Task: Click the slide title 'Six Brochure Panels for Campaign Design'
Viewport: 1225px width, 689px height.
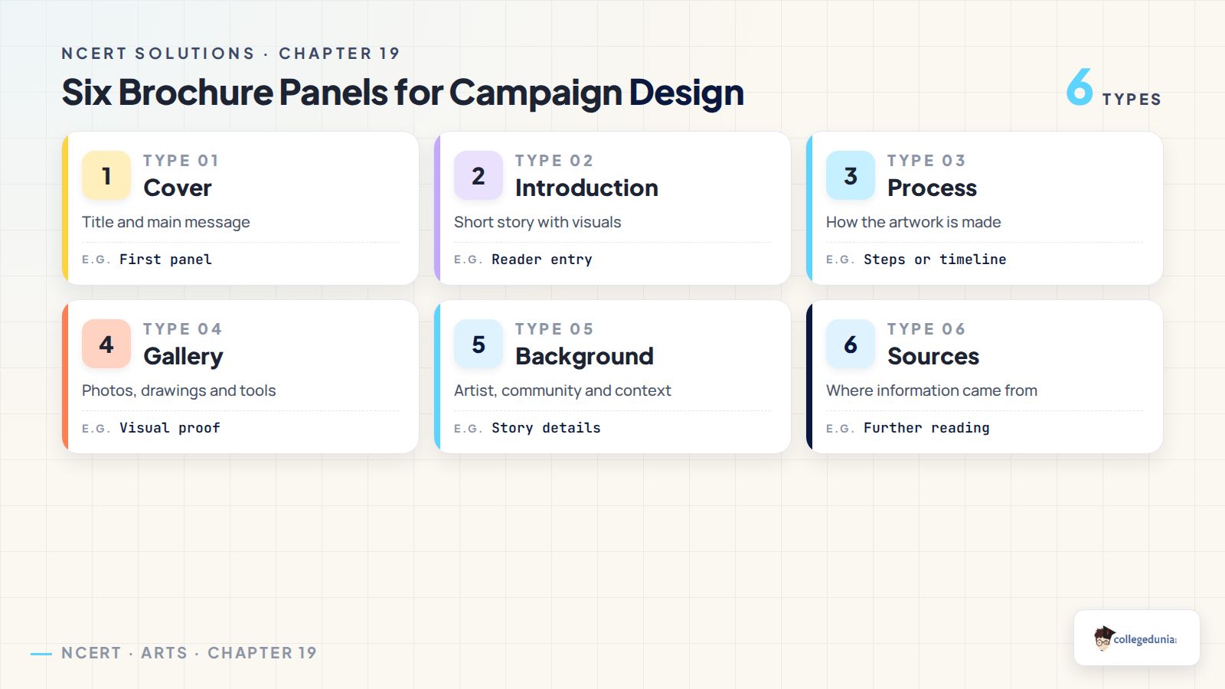Action: pos(403,93)
